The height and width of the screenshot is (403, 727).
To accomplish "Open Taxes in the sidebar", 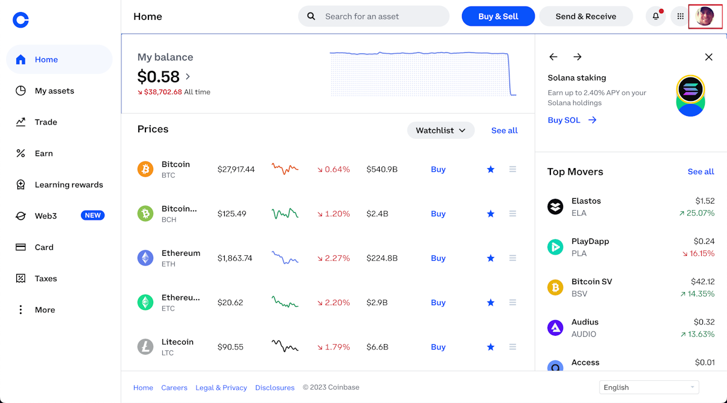I will [x=59, y=279].
